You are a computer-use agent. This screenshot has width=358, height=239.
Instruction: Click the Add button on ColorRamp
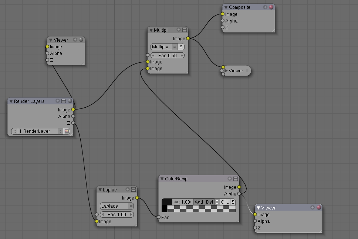[199, 202]
